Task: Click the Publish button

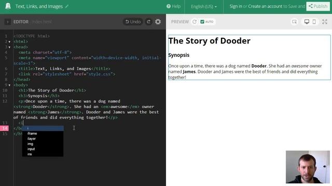Action: pos(318,6)
